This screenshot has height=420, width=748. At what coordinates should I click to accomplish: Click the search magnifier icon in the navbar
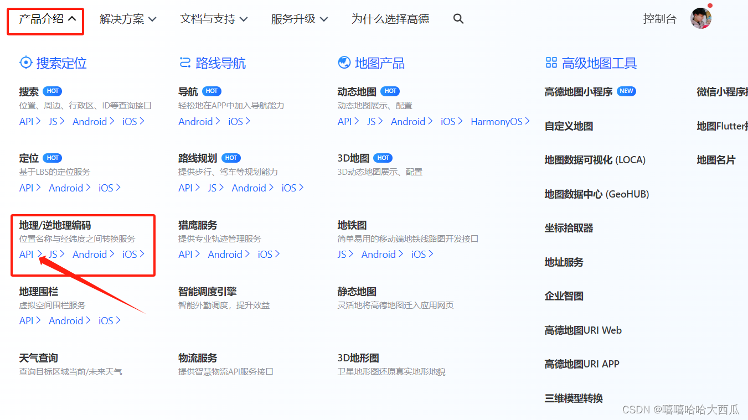click(x=458, y=19)
